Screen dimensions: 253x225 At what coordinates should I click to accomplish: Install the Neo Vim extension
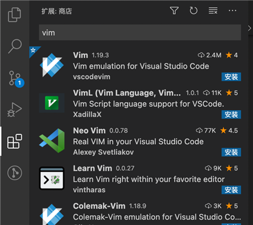point(231,152)
